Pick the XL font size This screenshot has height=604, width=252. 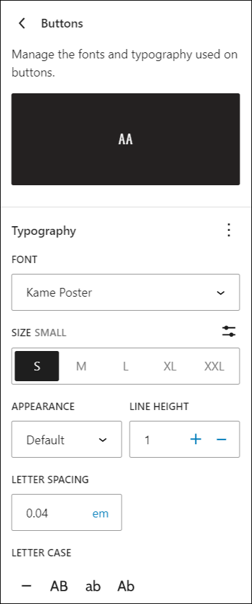[x=170, y=366]
